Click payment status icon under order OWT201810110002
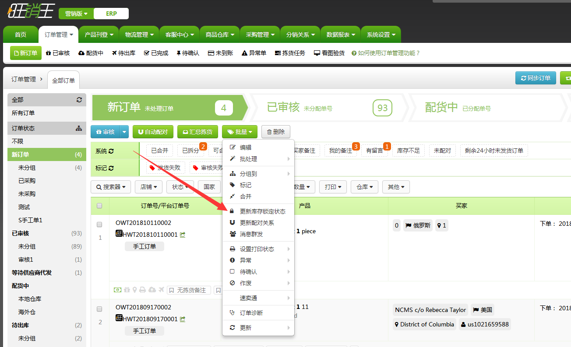This screenshot has height=347, width=571. 118,290
